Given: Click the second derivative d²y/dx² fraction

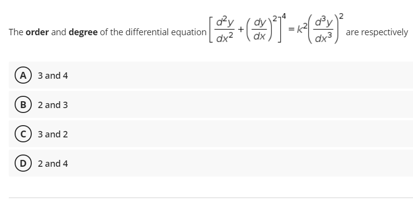Looking at the screenshot, I should coord(225,30).
